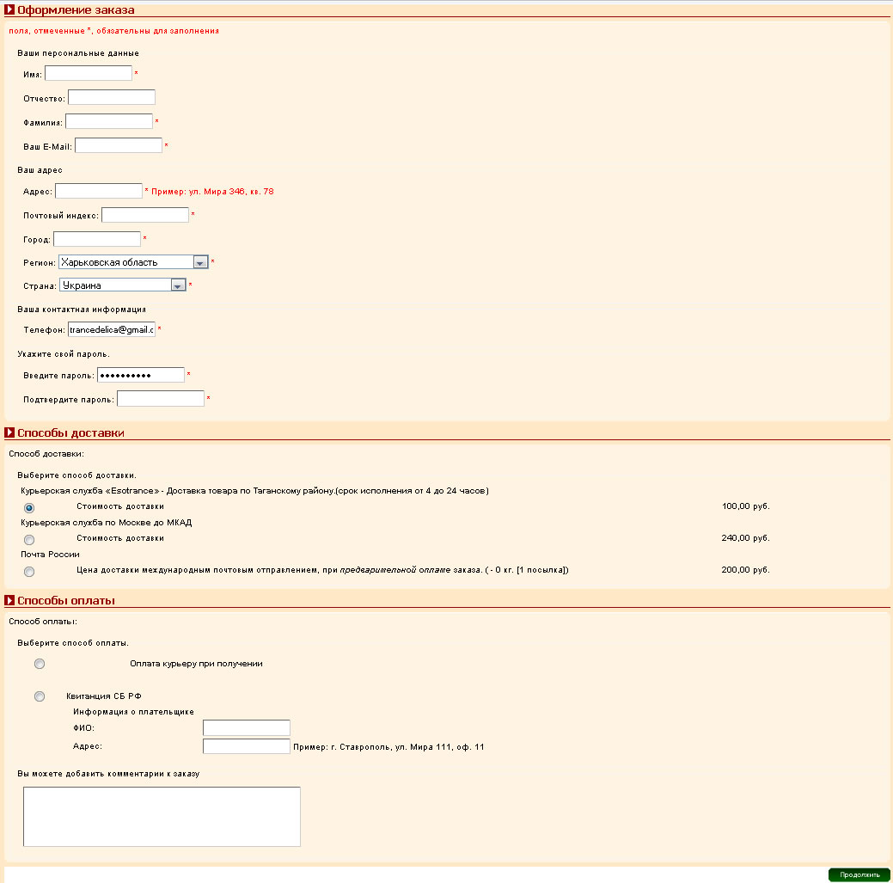Choose Почта России delivery radio button
The width and height of the screenshot is (893, 883).
[29, 572]
